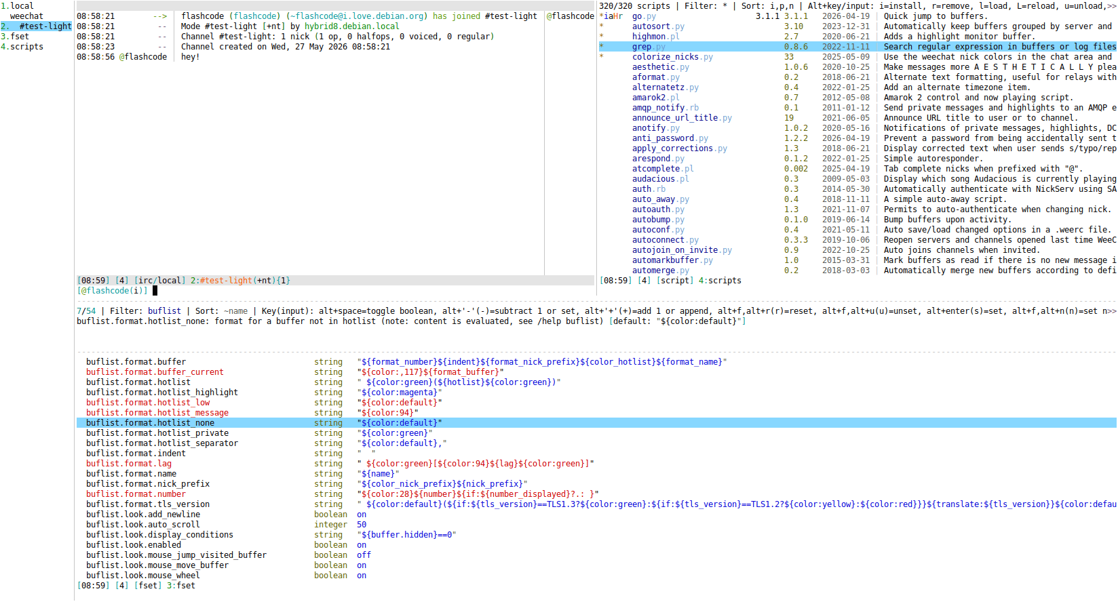
Task: Select the highlighted grep.py script
Action: point(857,47)
